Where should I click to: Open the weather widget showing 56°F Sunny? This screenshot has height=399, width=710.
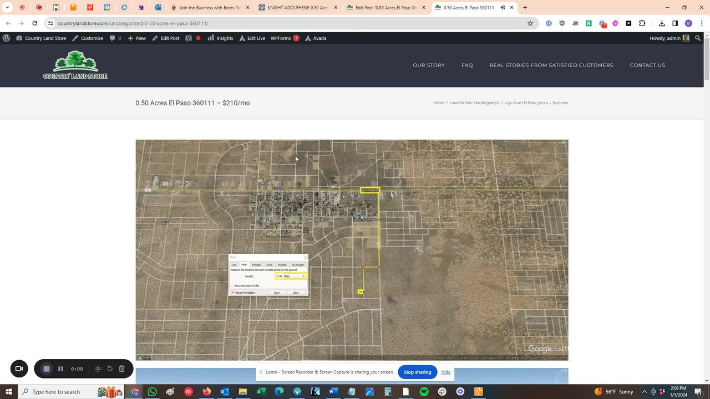click(x=614, y=392)
